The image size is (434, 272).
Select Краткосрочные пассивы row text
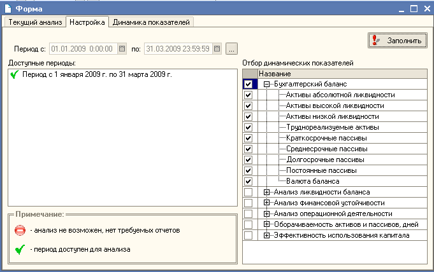[326, 138]
